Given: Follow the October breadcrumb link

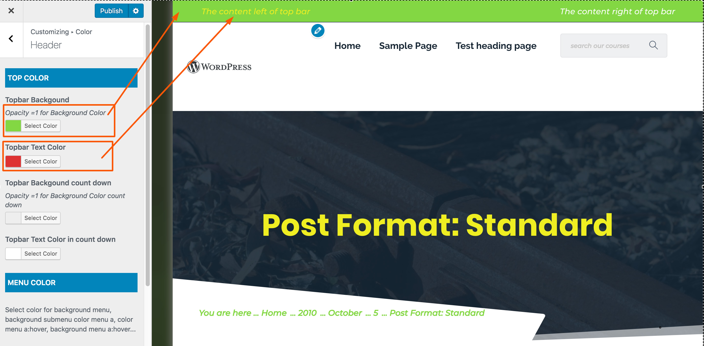Looking at the screenshot, I should (x=345, y=313).
